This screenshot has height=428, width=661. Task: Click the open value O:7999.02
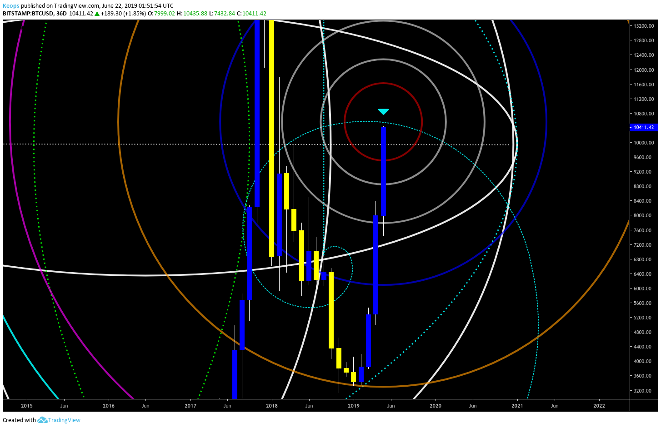pyautogui.click(x=161, y=14)
